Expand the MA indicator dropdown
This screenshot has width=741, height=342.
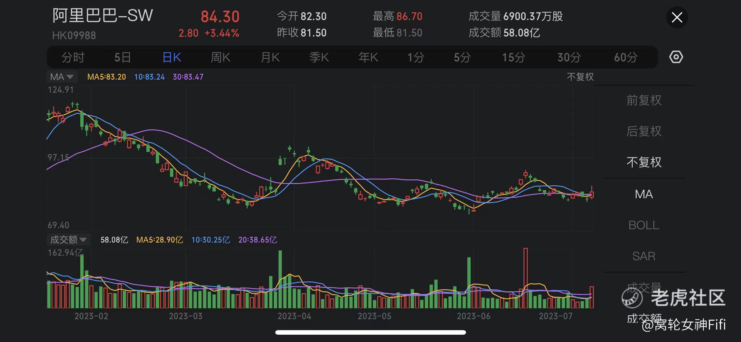62,77
